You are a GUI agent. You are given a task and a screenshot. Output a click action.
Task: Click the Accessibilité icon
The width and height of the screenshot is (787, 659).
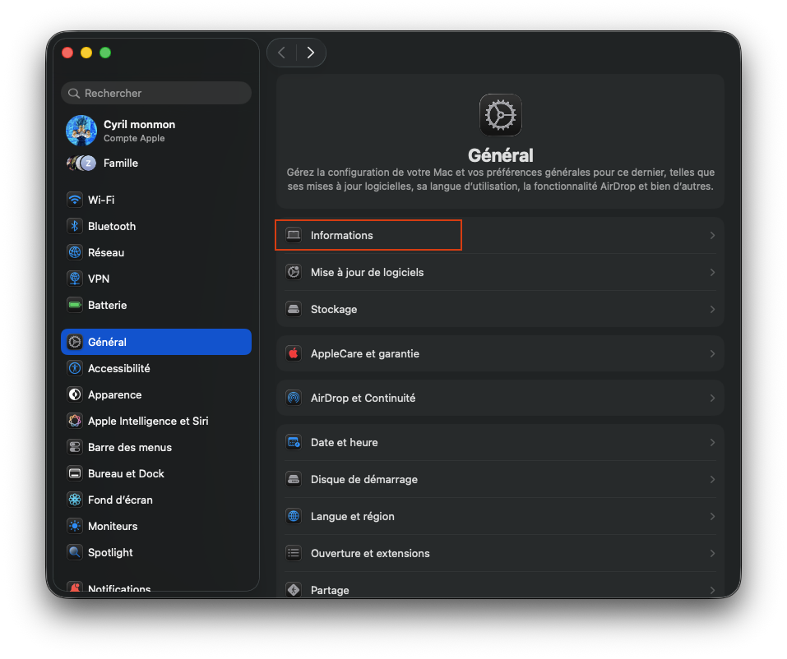pos(75,368)
